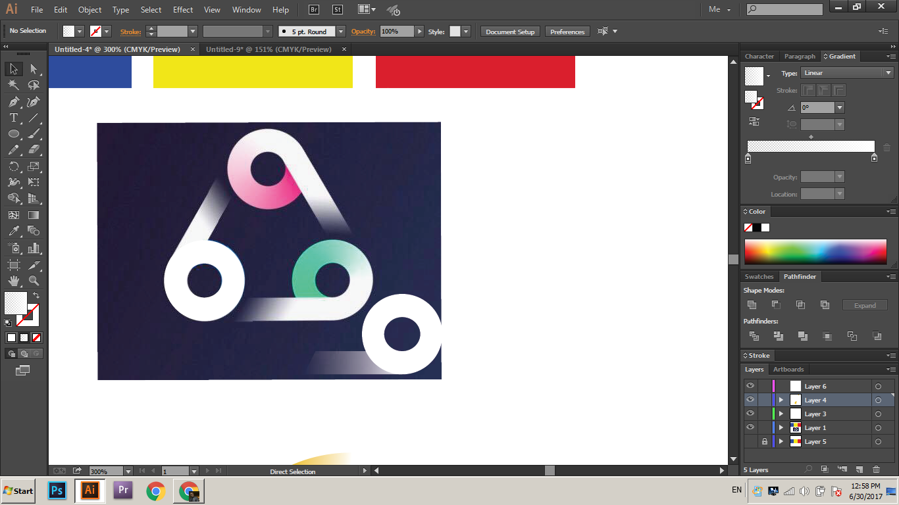Expand Layer 5 contents
The image size is (899, 505).
781,441
